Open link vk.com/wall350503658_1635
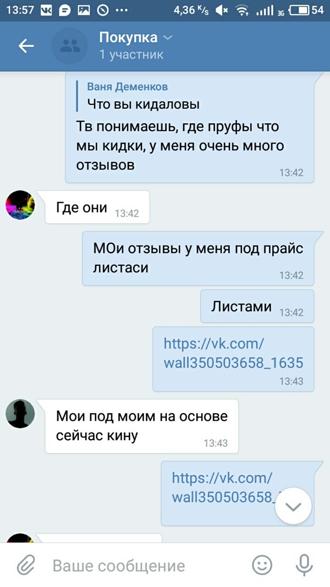 (x=233, y=353)
